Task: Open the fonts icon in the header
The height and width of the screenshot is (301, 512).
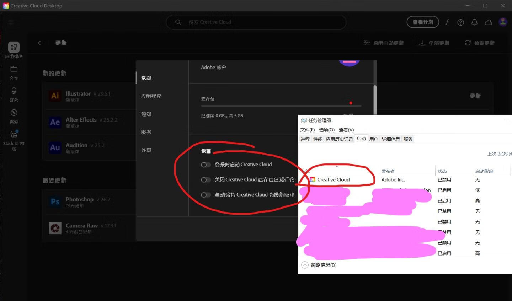Action: (447, 22)
